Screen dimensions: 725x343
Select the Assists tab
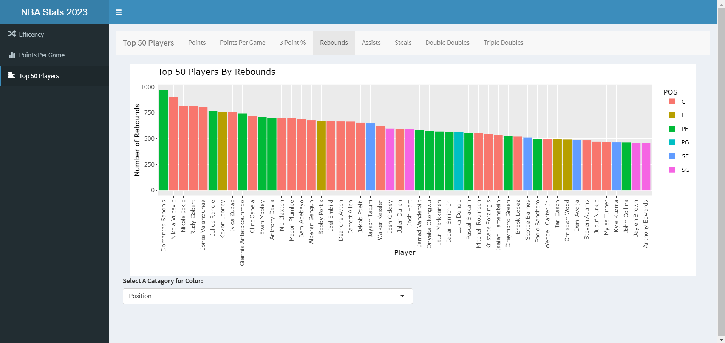click(371, 43)
